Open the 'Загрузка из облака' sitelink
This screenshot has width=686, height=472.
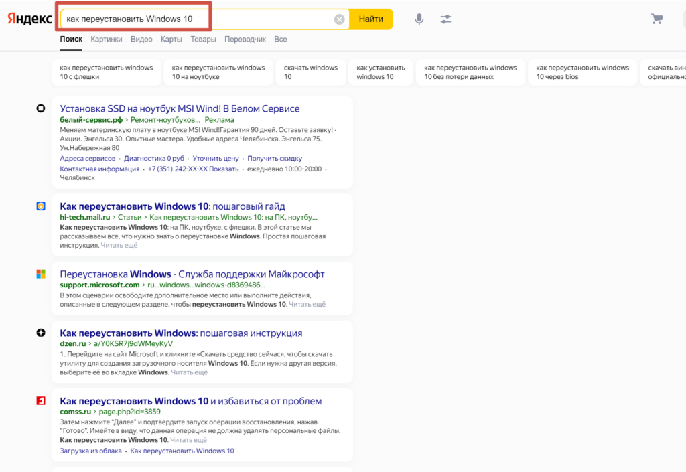90,451
